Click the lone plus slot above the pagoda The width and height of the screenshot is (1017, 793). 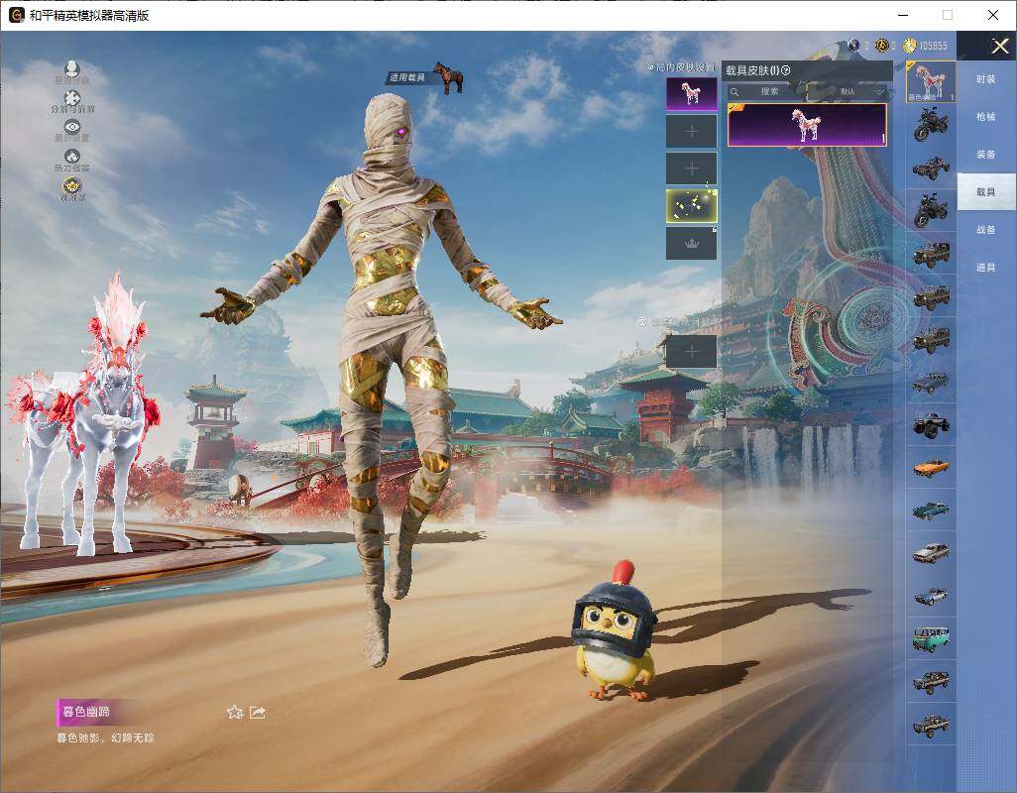692,352
